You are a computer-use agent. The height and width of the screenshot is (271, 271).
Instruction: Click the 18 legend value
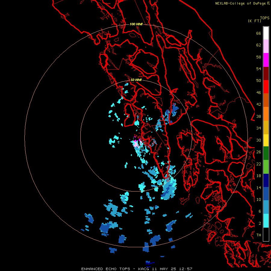tap(259, 176)
